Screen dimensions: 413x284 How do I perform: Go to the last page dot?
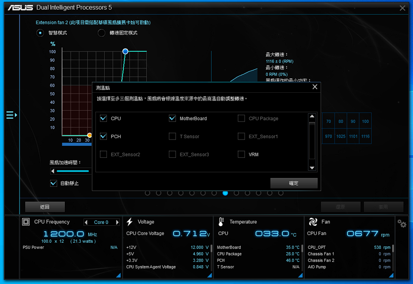pyautogui.click(x=281, y=193)
